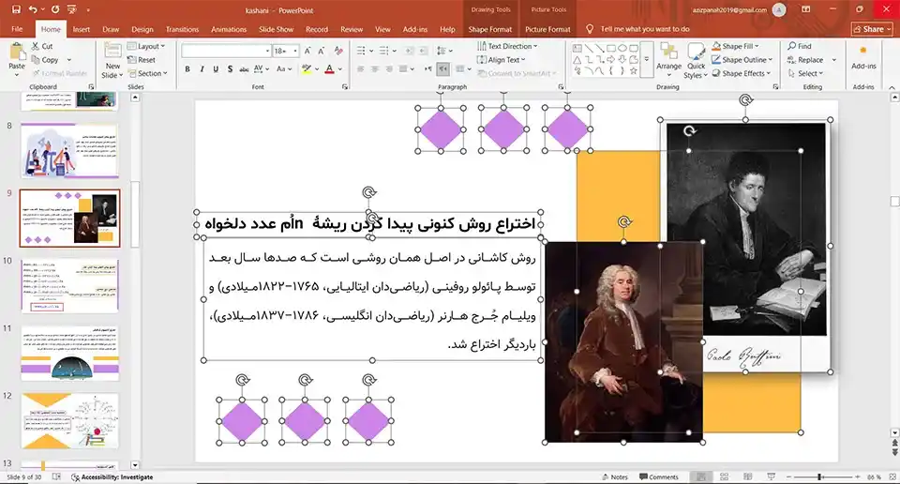Toggle Italic formatting
Viewport: 900px width, 484px height.
click(x=202, y=68)
